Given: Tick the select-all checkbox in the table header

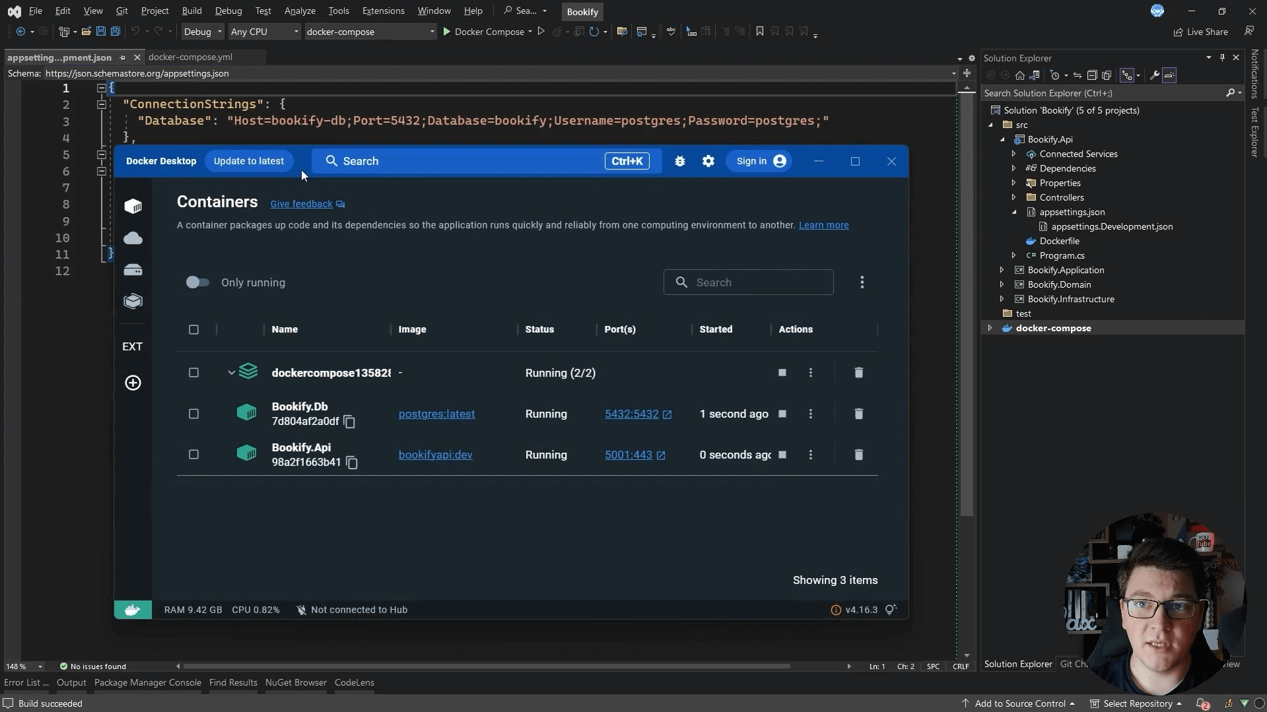Looking at the screenshot, I should [x=193, y=329].
